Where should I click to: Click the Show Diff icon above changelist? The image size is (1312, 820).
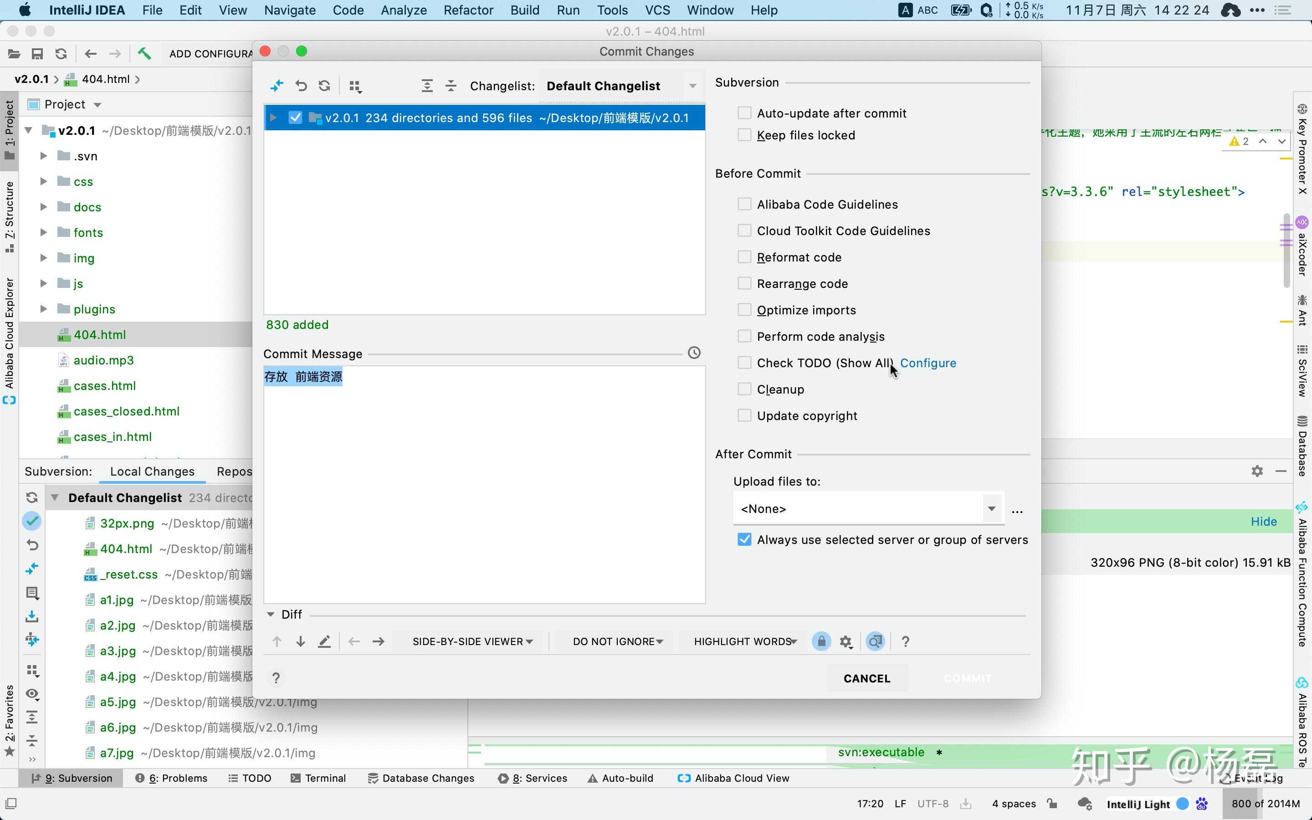coord(277,86)
